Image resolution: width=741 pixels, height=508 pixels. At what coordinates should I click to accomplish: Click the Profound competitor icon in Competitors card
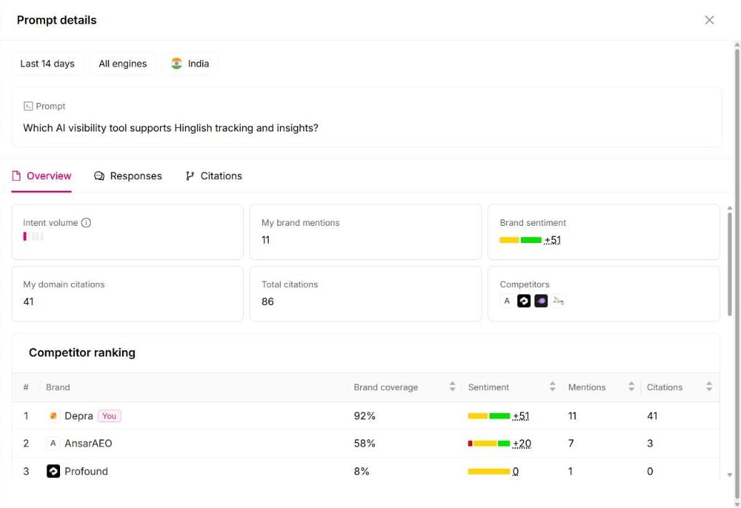524,301
